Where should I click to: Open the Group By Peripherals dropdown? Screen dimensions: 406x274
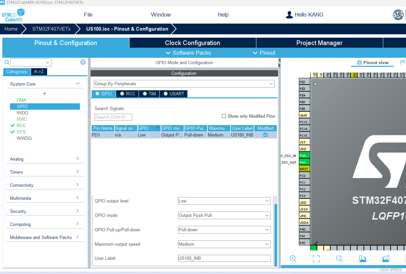(x=184, y=84)
